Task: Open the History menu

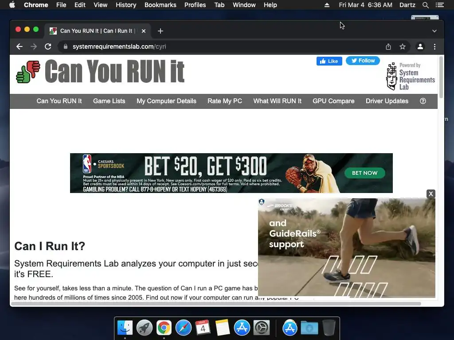Action: [126, 5]
